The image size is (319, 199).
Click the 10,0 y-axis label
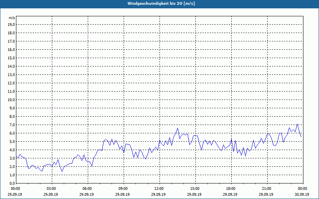[12, 100]
